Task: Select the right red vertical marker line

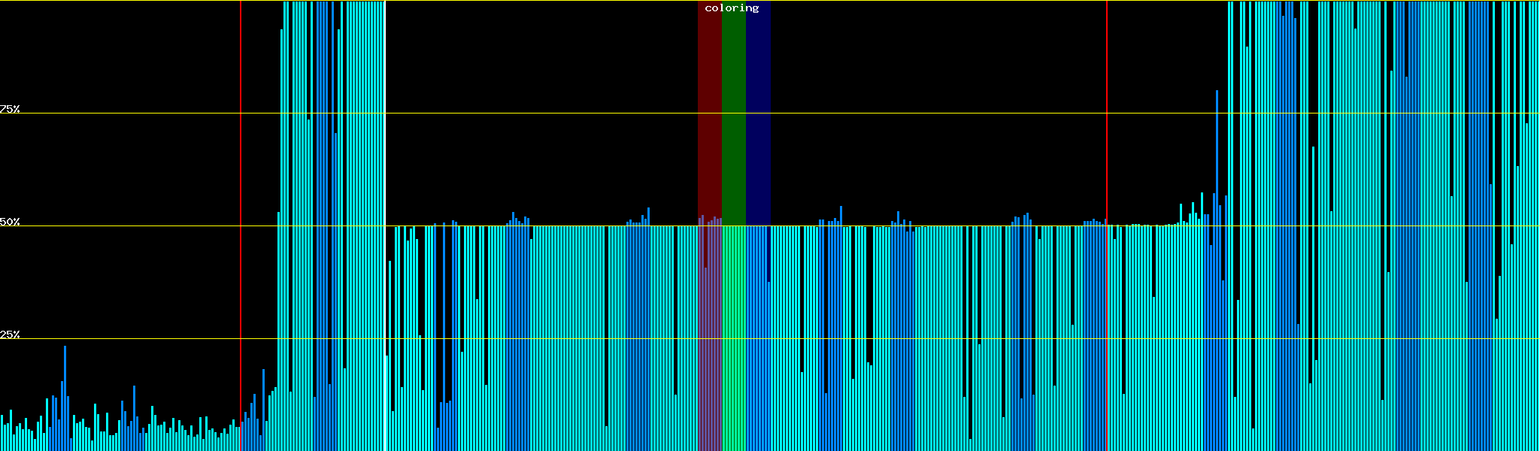Action: (x=1107, y=150)
